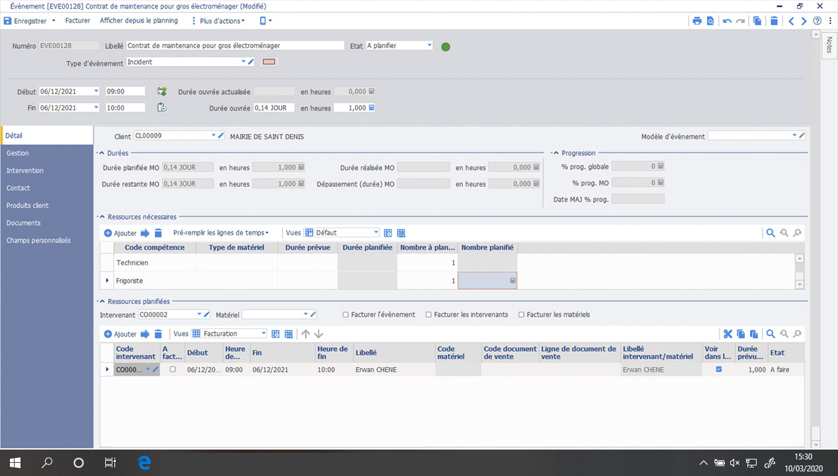Open Microsoft Edge from the taskbar
Screen dimensions: 838x476
144,463
